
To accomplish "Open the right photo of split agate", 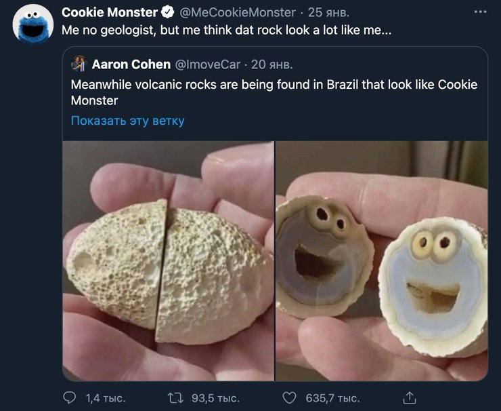I will point(382,260).
